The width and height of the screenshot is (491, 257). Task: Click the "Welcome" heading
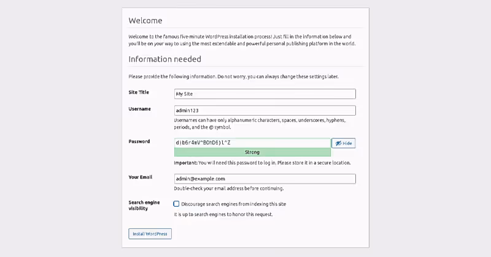pos(145,21)
